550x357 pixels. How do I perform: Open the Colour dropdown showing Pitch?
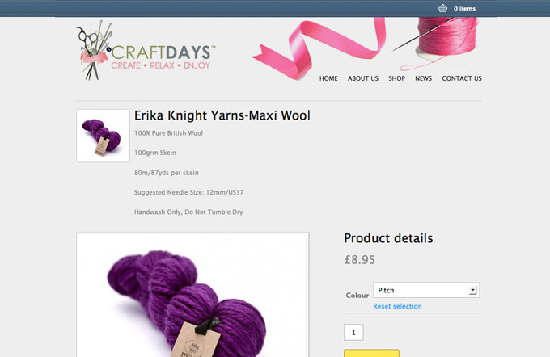click(426, 290)
